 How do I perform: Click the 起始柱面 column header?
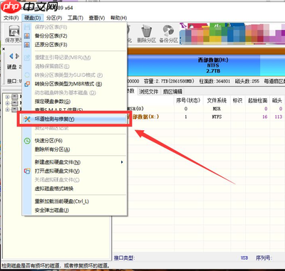click(x=257, y=100)
